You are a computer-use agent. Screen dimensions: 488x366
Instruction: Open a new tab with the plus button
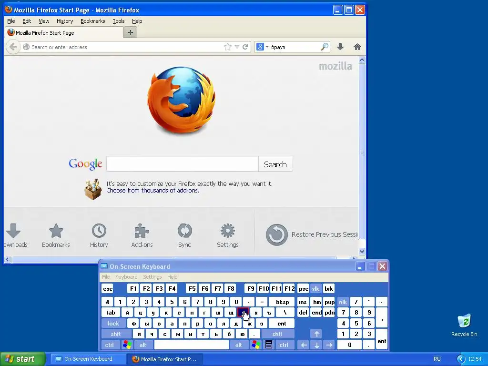pyautogui.click(x=131, y=32)
